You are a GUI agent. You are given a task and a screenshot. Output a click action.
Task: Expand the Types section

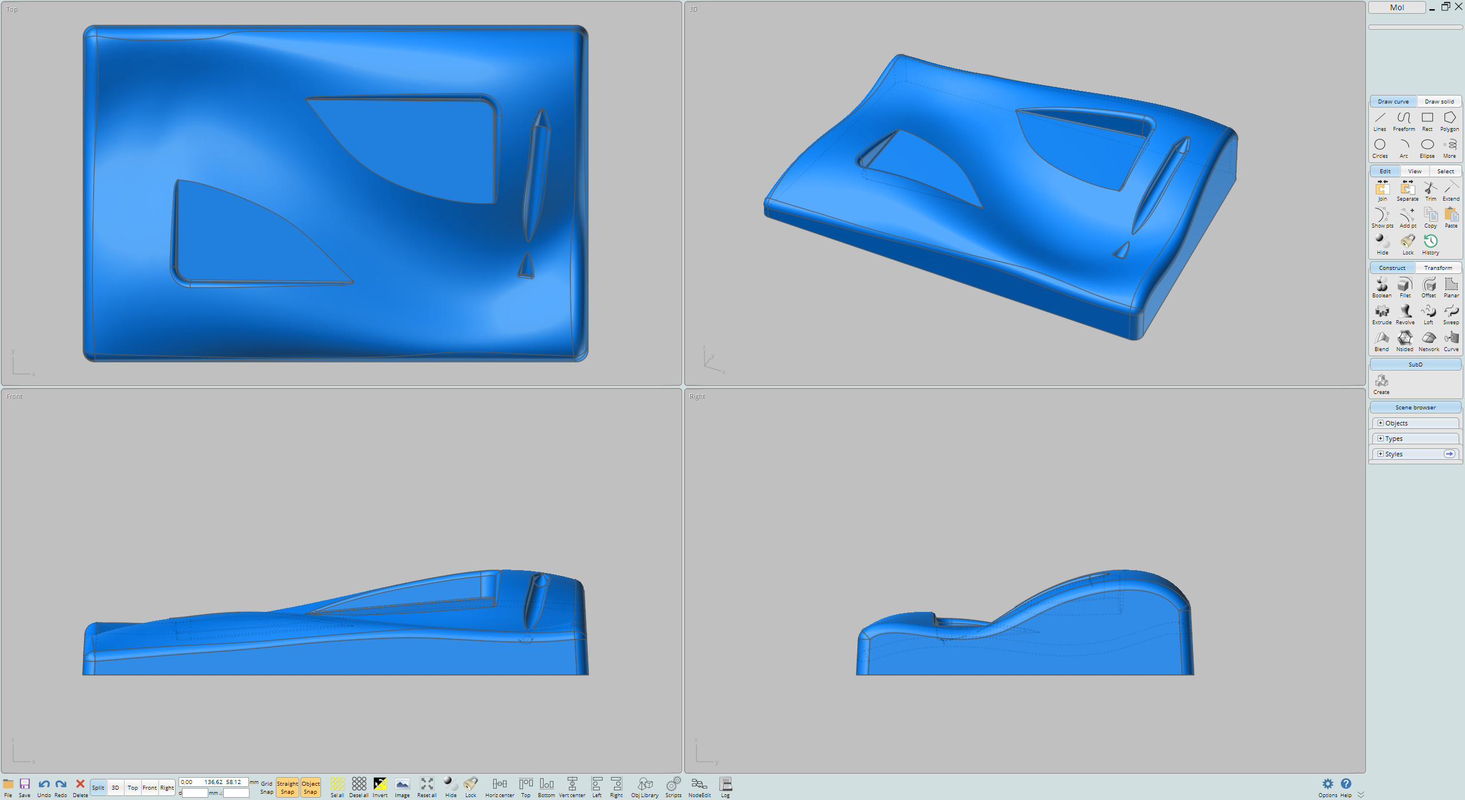point(1380,439)
